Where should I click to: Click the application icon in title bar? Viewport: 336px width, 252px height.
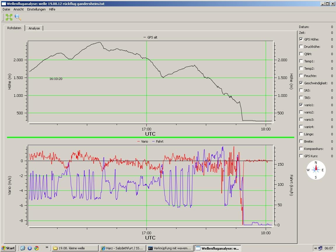tap(3, 4)
